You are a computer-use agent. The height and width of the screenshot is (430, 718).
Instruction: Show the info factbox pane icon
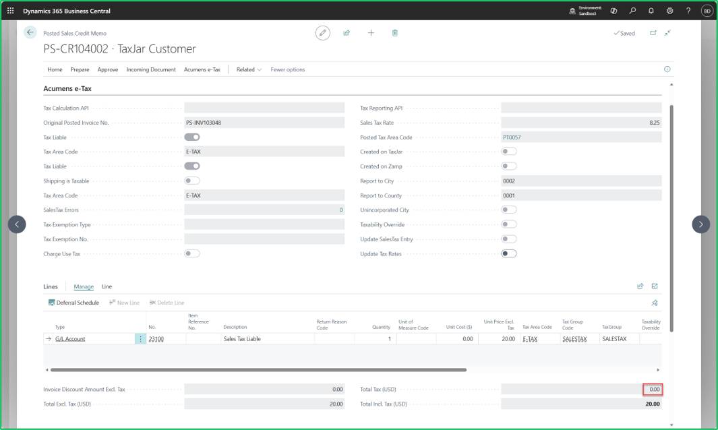pyautogui.click(x=667, y=69)
